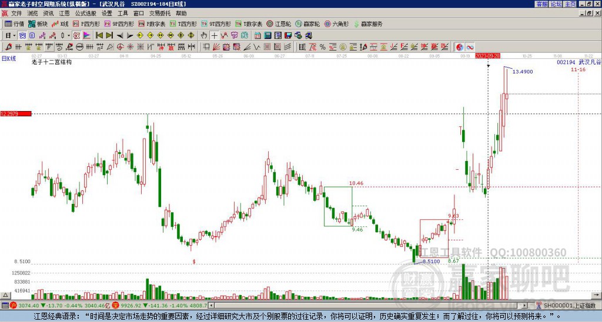Jump to the last bar icon
The height and width of the screenshot is (322, 602).
click(x=109, y=35)
